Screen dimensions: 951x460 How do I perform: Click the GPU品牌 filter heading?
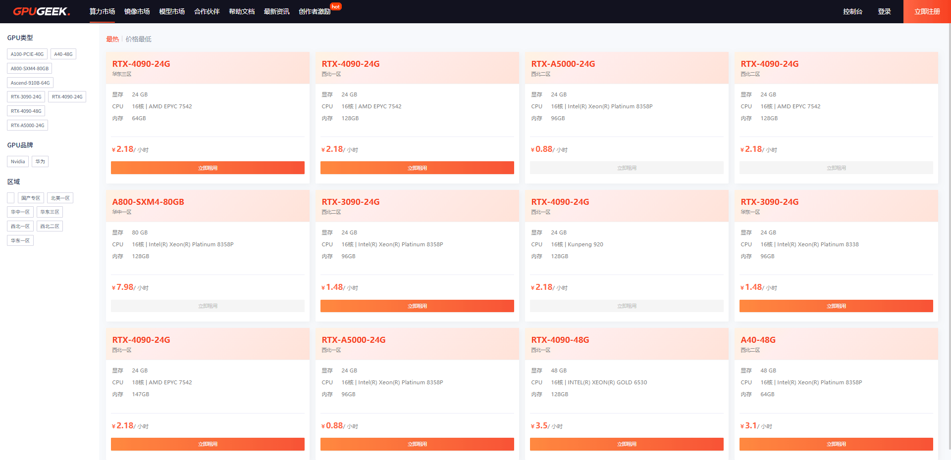tap(20, 145)
